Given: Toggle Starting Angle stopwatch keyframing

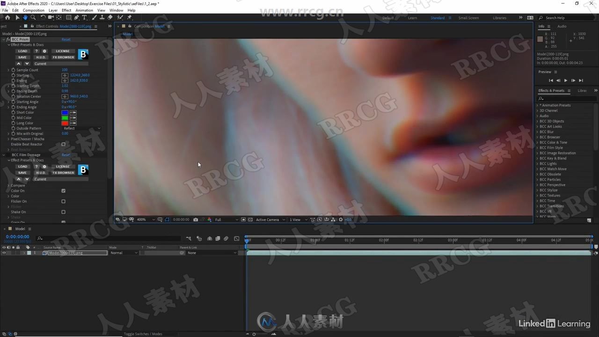Looking at the screenshot, I should pyautogui.click(x=13, y=102).
